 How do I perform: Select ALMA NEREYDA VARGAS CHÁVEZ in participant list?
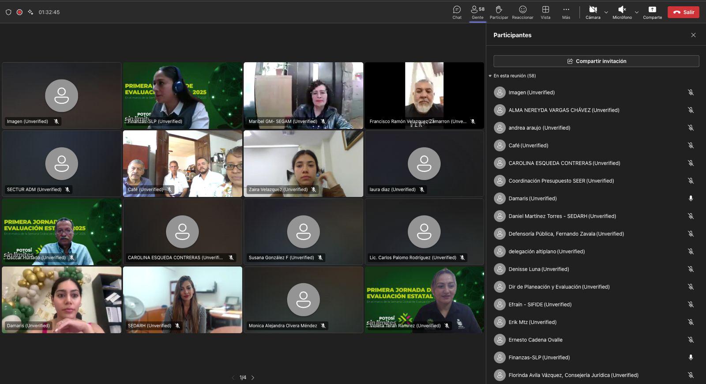[x=563, y=110]
